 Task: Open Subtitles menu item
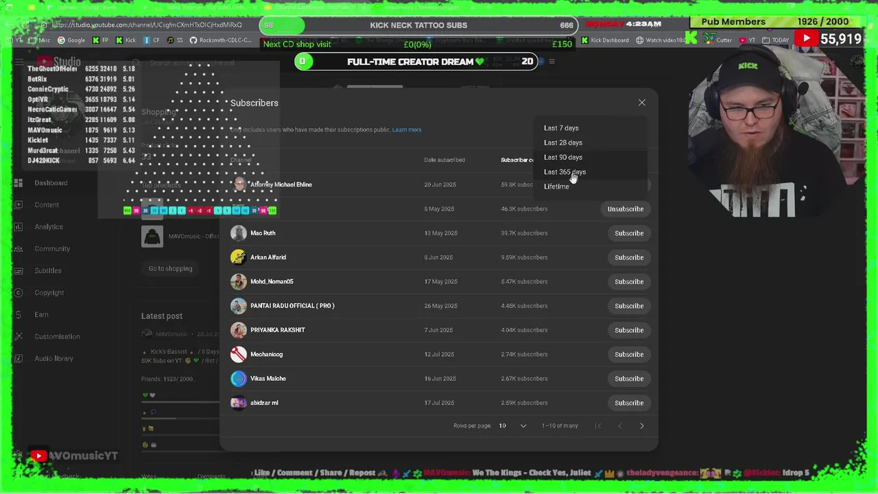pyautogui.click(x=48, y=271)
